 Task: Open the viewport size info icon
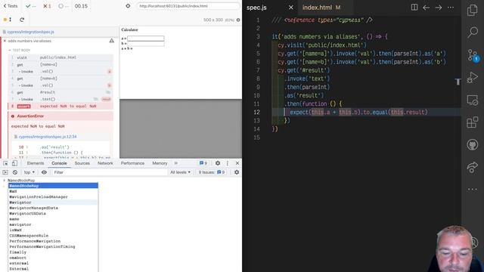238,20
